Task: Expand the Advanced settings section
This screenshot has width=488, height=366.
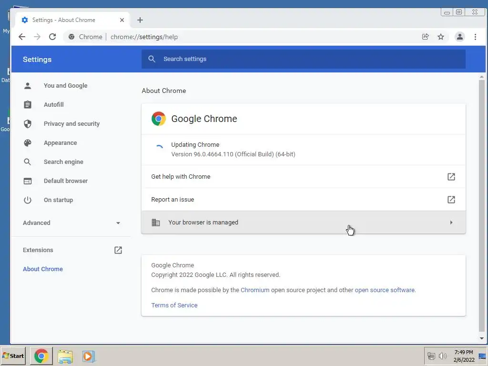Action: 71,223
